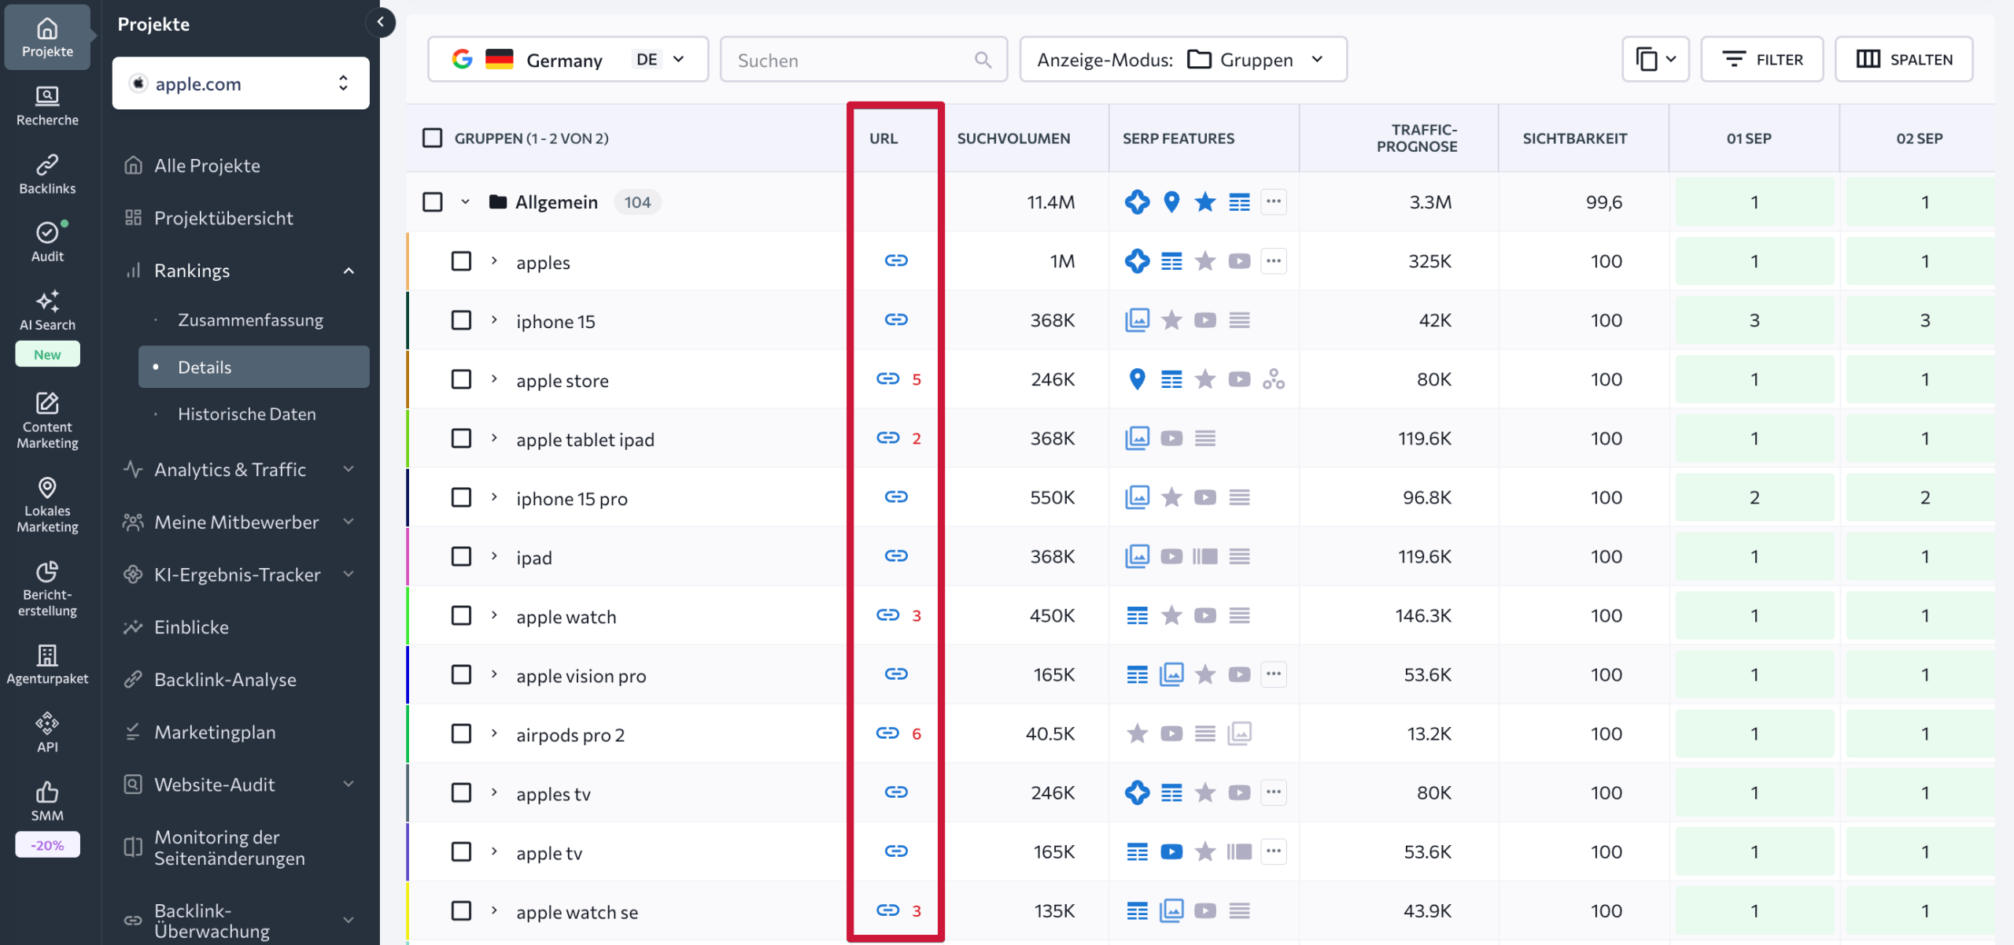Show more SERP features for Allgemein

(1274, 201)
